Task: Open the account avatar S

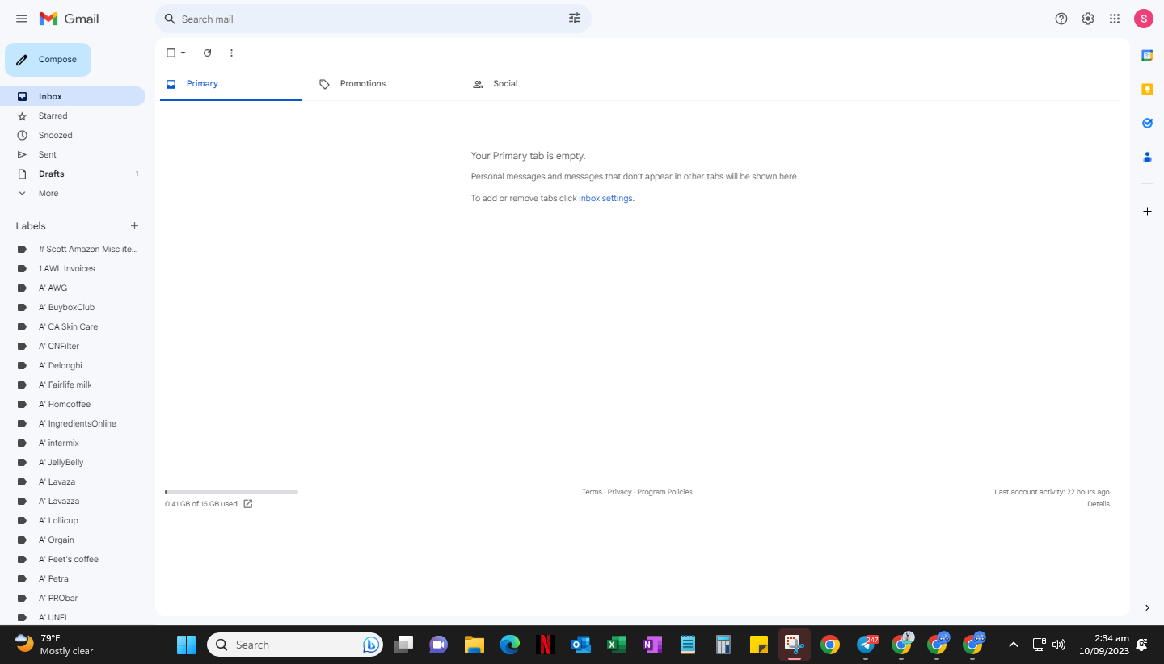Action: pyautogui.click(x=1144, y=19)
